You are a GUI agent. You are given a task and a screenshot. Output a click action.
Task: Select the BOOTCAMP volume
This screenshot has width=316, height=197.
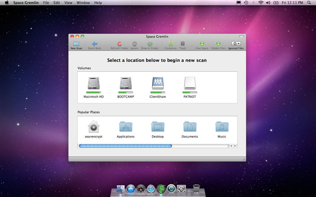[126, 83]
